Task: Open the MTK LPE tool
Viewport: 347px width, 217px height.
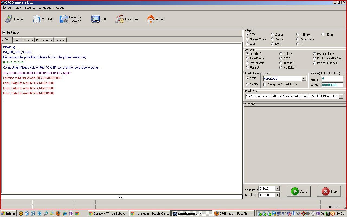Action: pos(43,19)
